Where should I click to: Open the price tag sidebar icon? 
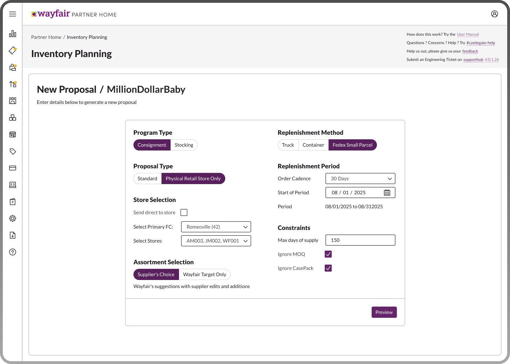(x=13, y=151)
